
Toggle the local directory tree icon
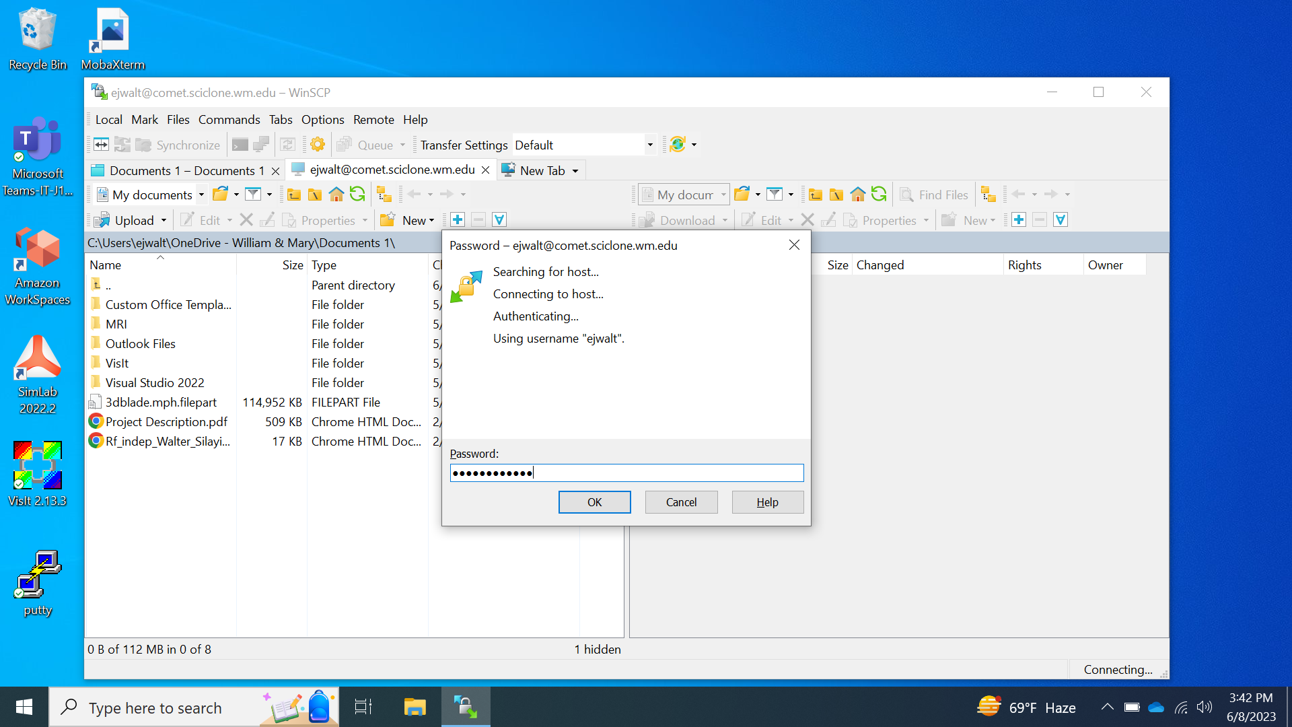tap(384, 195)
